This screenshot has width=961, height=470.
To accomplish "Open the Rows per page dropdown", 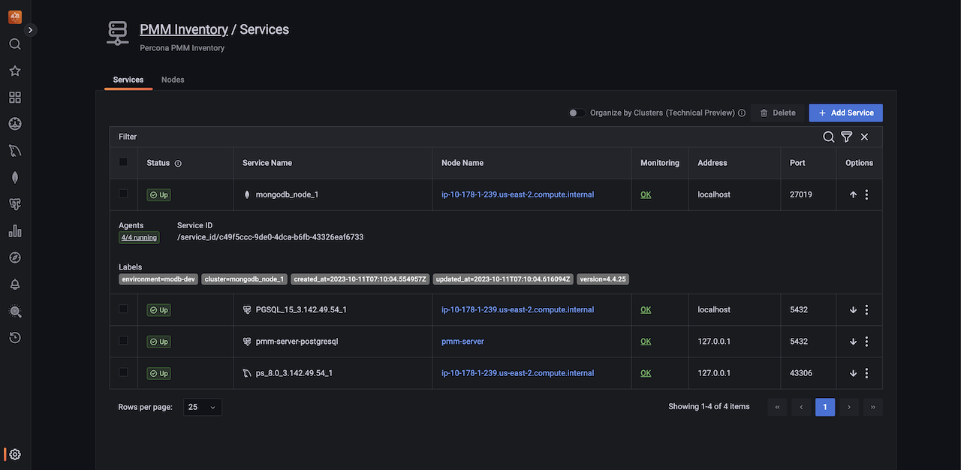I will (x=202, y=407).
